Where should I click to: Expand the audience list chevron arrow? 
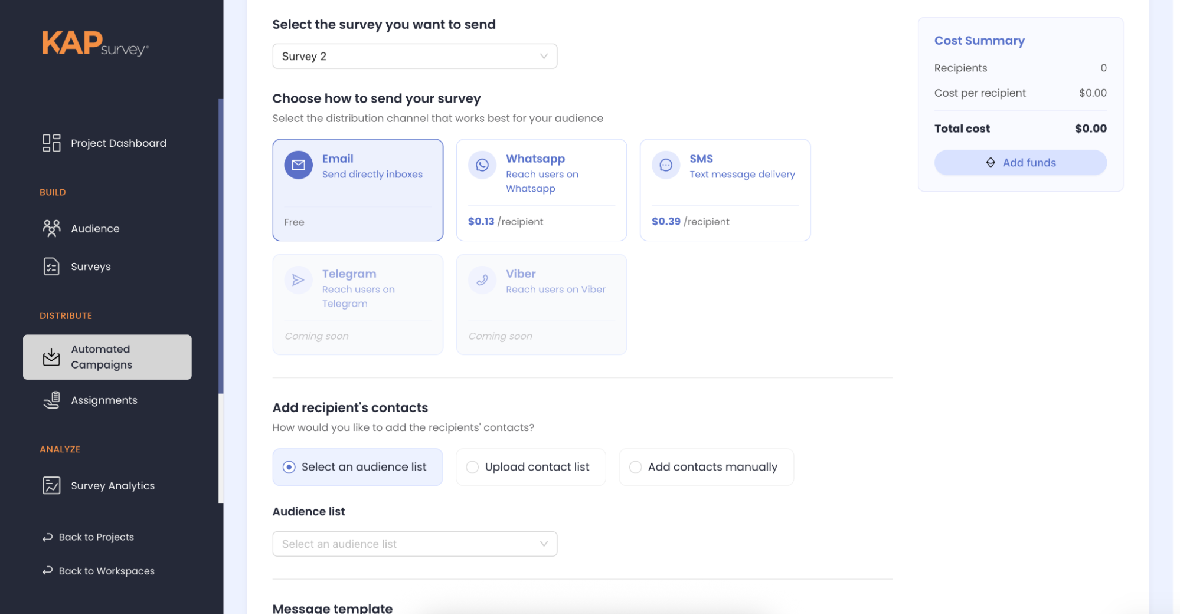(x=544, y=544)
